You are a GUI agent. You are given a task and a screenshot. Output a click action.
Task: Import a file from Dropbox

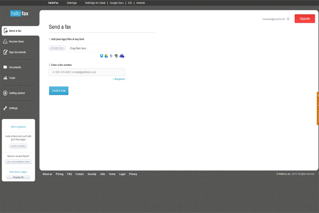[101, 56]
